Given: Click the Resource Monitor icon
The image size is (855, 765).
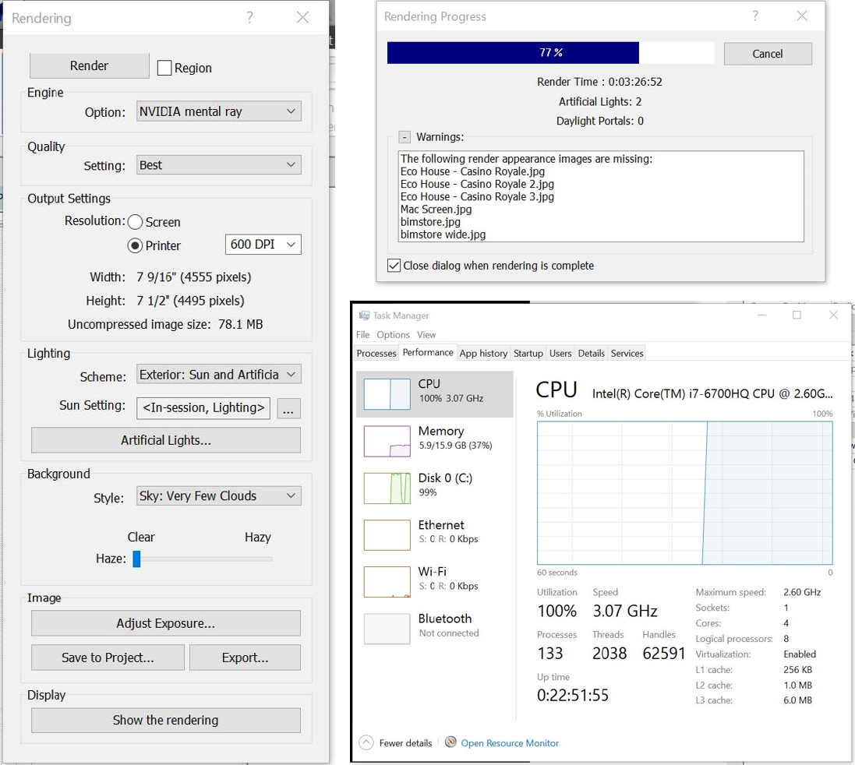Looking at the screenshot, I should 450,742.
